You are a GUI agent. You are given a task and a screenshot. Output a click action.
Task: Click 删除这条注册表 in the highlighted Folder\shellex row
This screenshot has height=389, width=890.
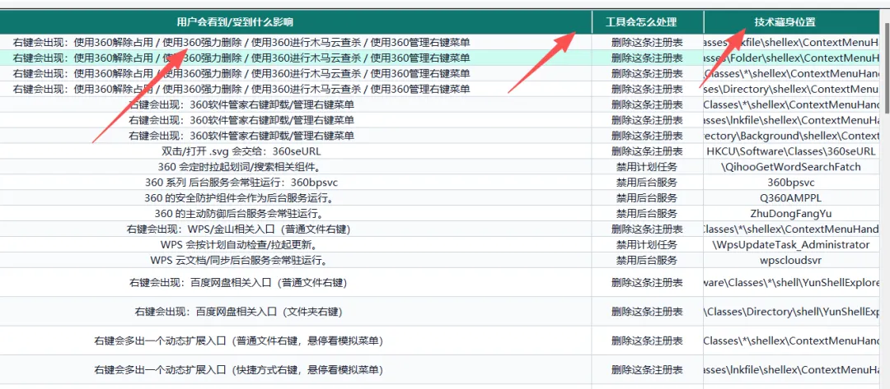click(x=647, y=58)
